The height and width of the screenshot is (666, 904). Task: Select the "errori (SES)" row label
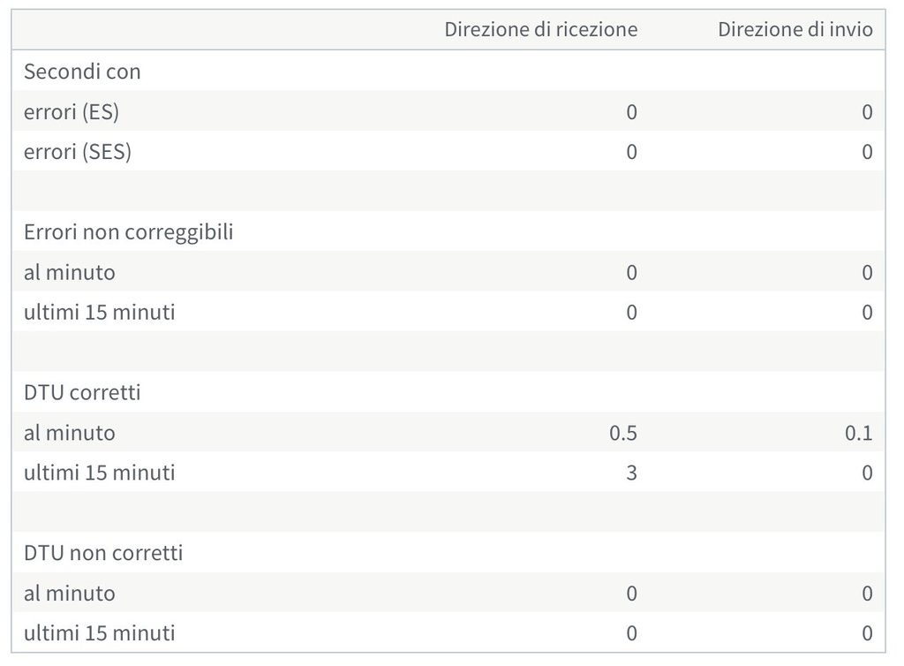point(78,152)
